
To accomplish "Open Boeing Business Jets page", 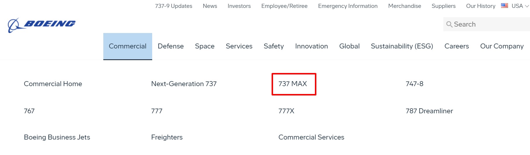I will [x=57, y=137].
